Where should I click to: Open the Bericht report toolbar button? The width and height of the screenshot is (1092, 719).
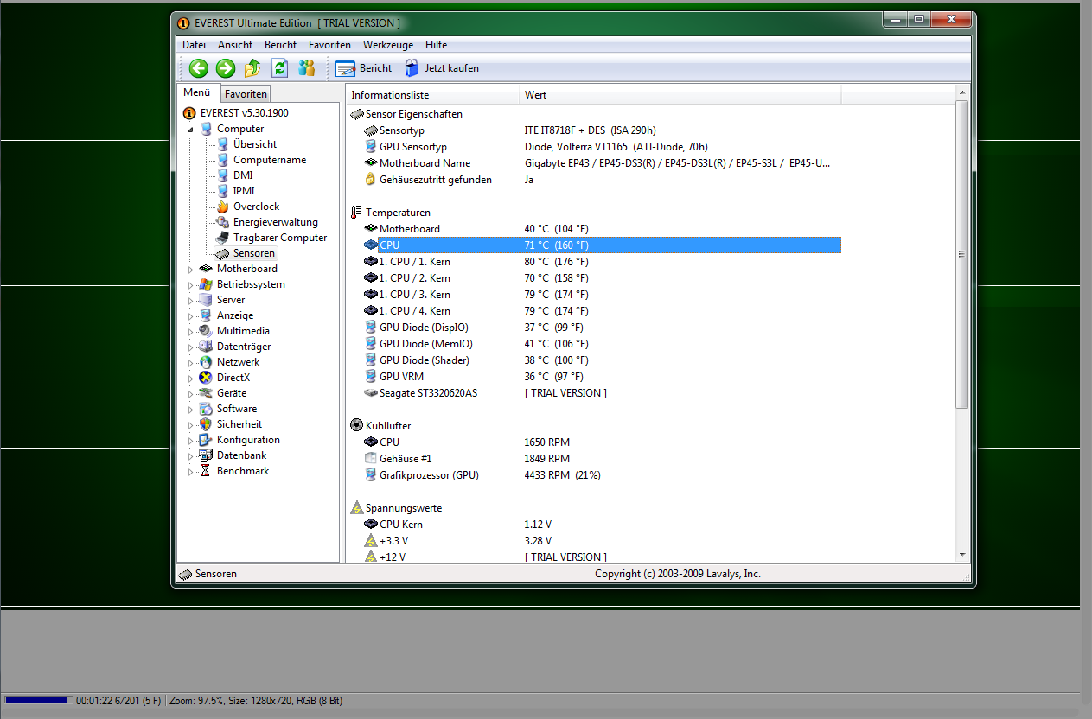click(364, 68)
